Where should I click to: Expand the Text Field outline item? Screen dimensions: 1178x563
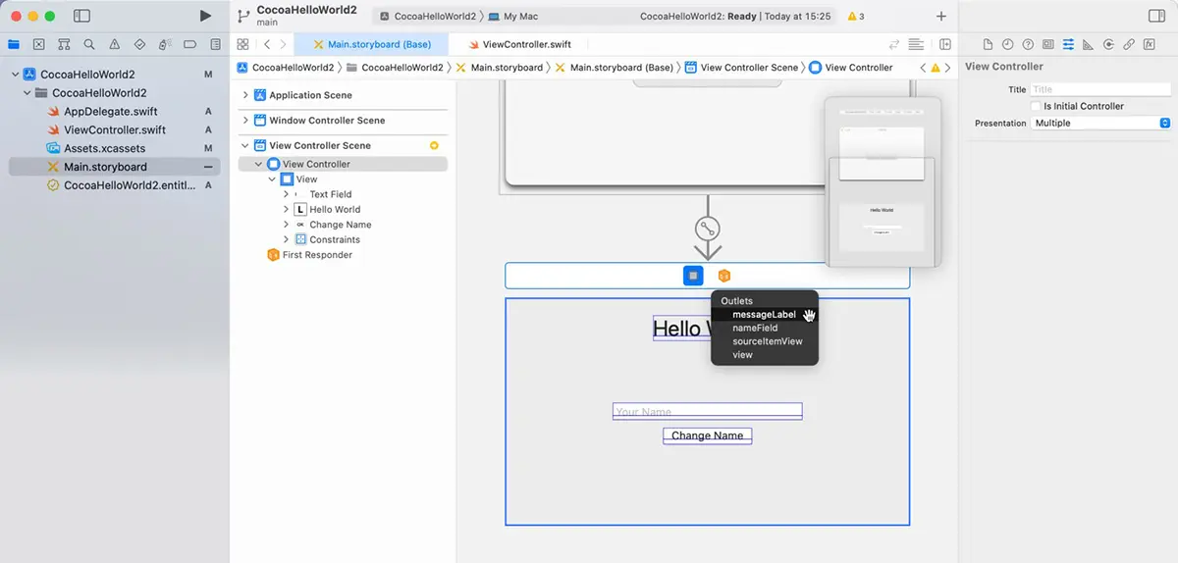point(286,194)
